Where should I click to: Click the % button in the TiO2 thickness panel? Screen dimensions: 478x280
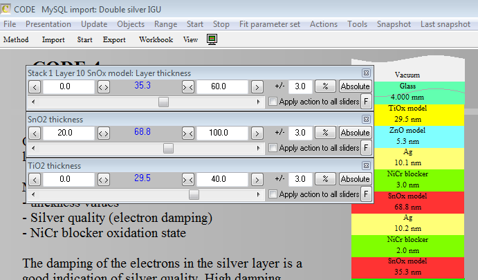pyautogui.click(x=323, y=179)
